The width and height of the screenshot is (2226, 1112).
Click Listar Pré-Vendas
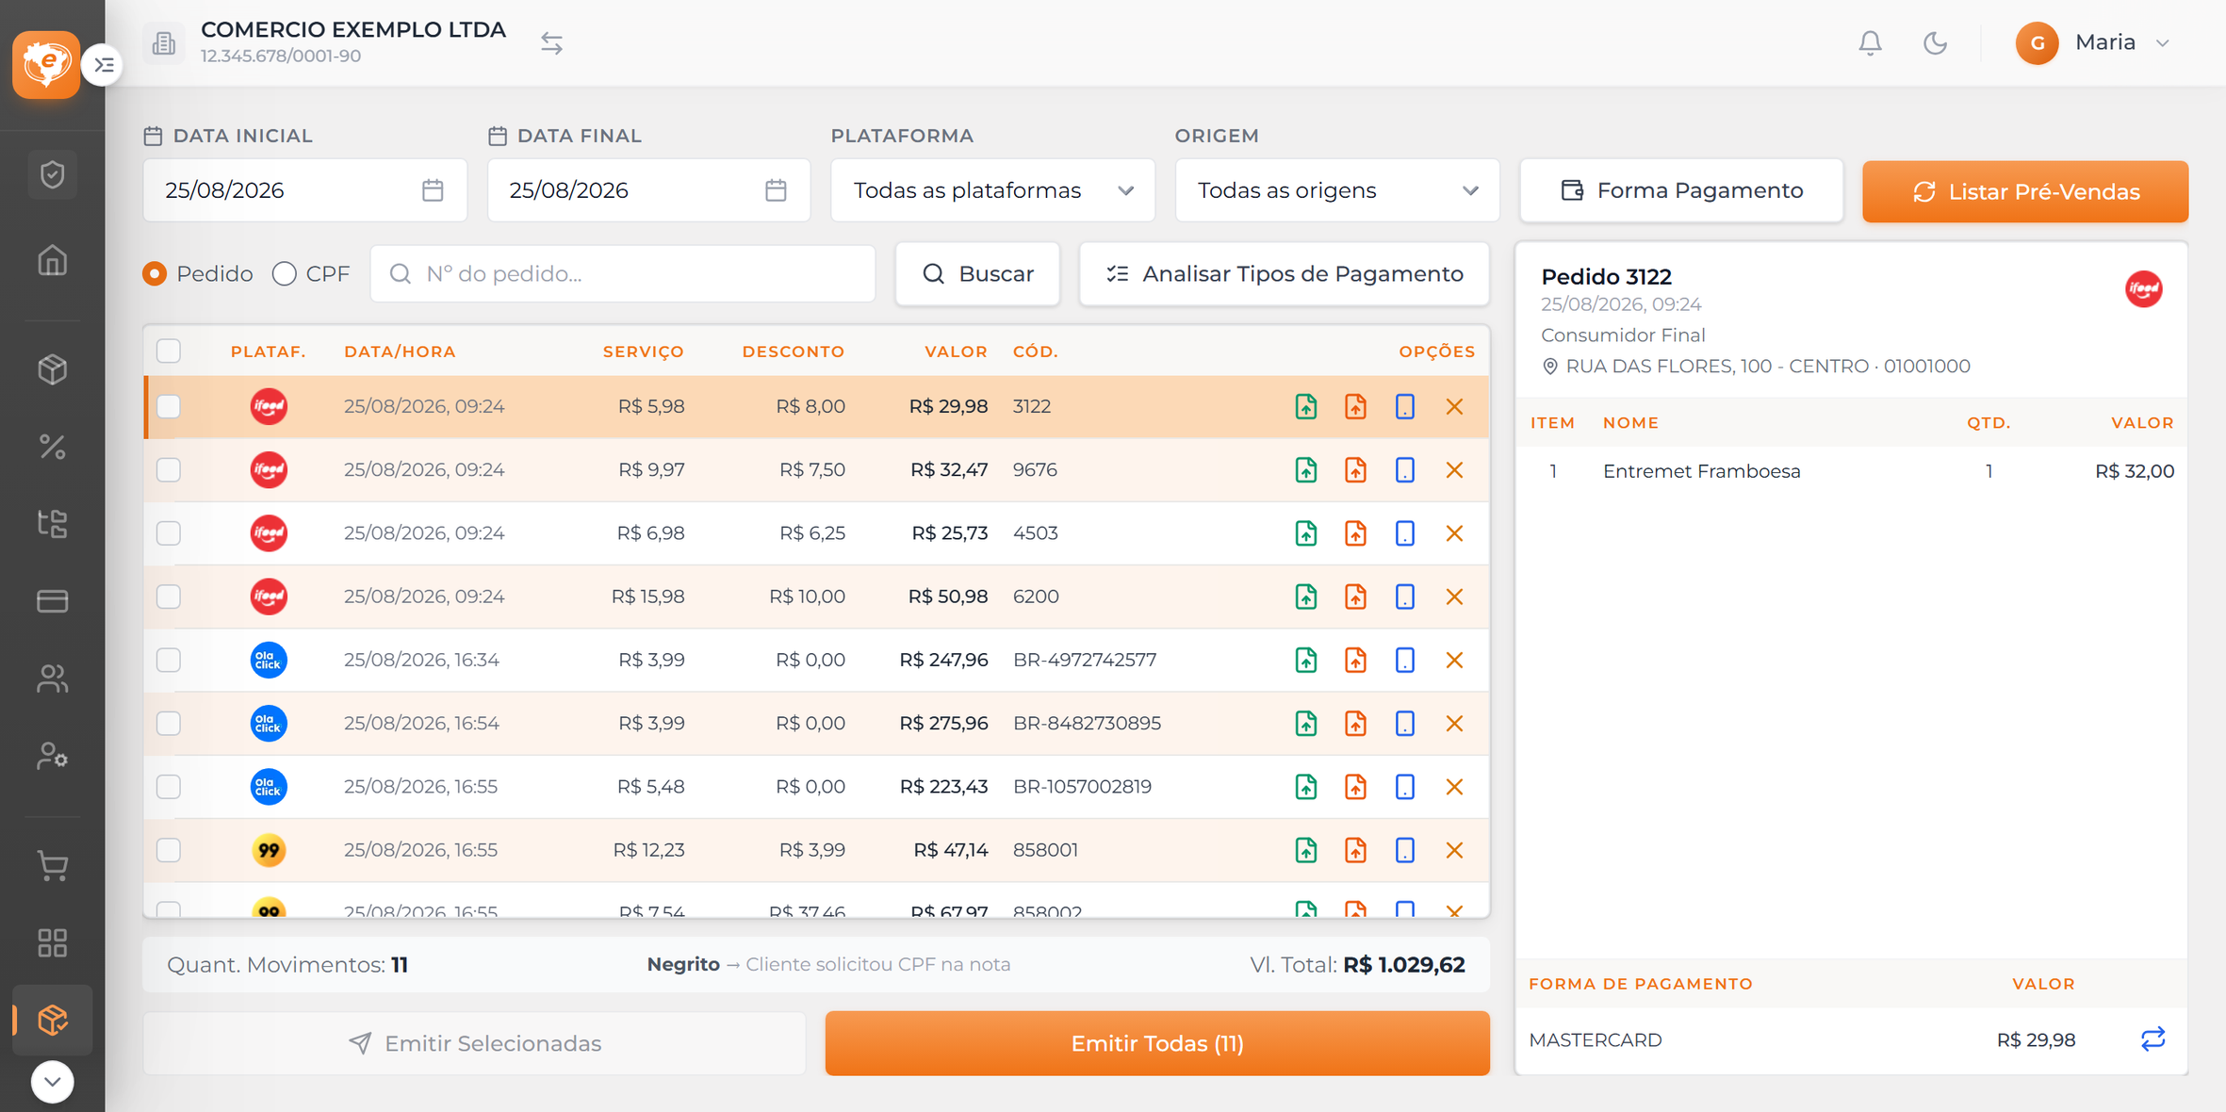point(2024,191)
